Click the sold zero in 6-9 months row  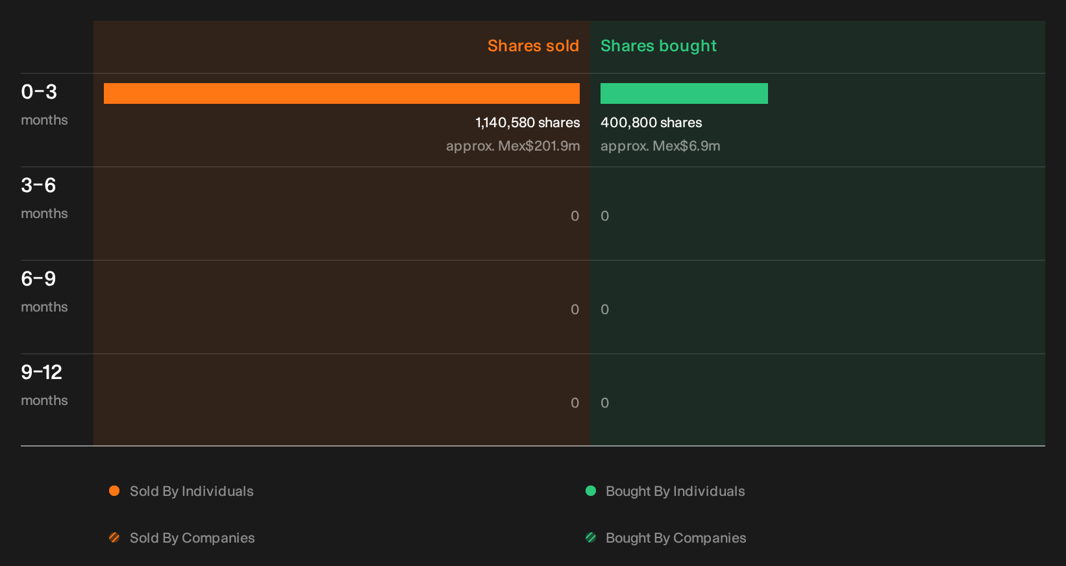[x=575, y=310]
